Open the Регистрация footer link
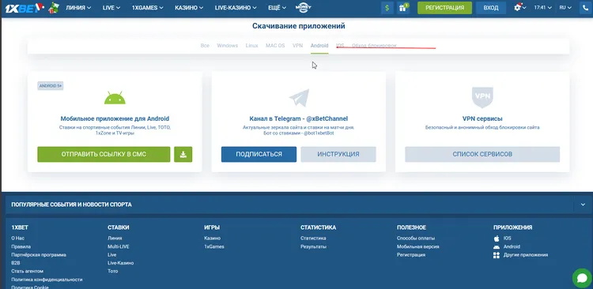593x289 pixels. tap(411, 255)
